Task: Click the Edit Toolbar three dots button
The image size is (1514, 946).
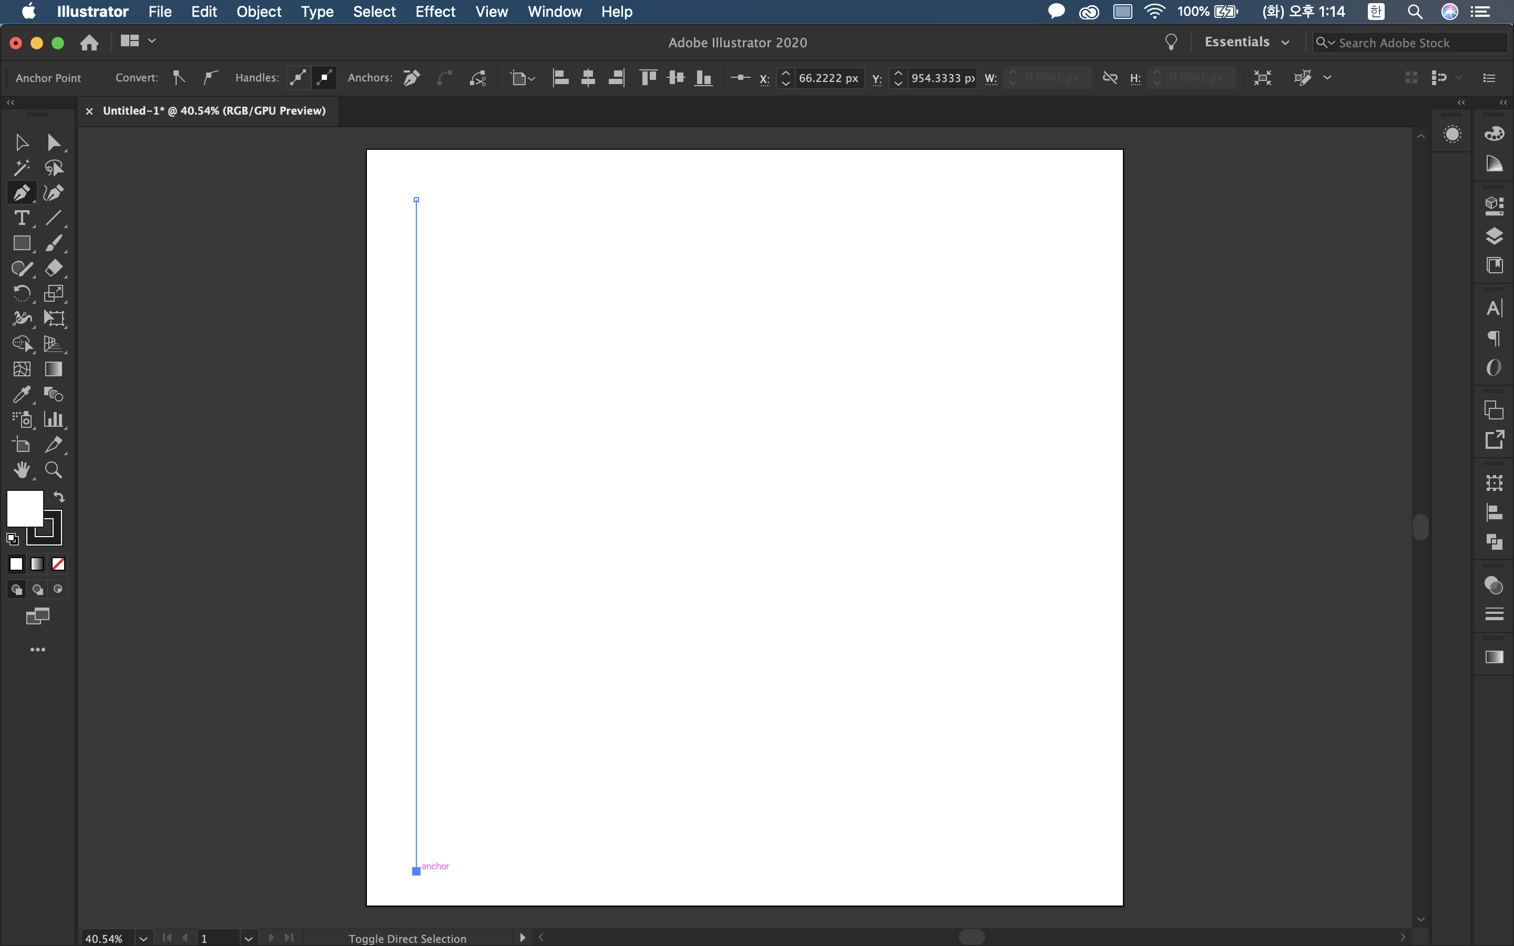Action: pos(37,650)
